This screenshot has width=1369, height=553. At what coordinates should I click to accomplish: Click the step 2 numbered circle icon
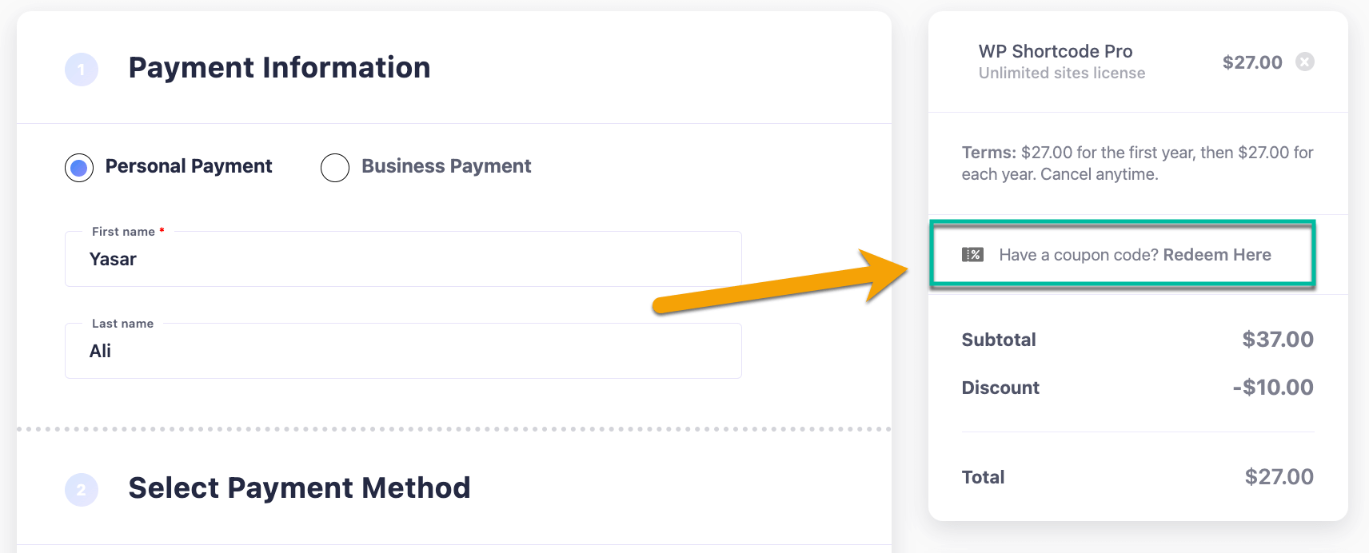point(80,489)
